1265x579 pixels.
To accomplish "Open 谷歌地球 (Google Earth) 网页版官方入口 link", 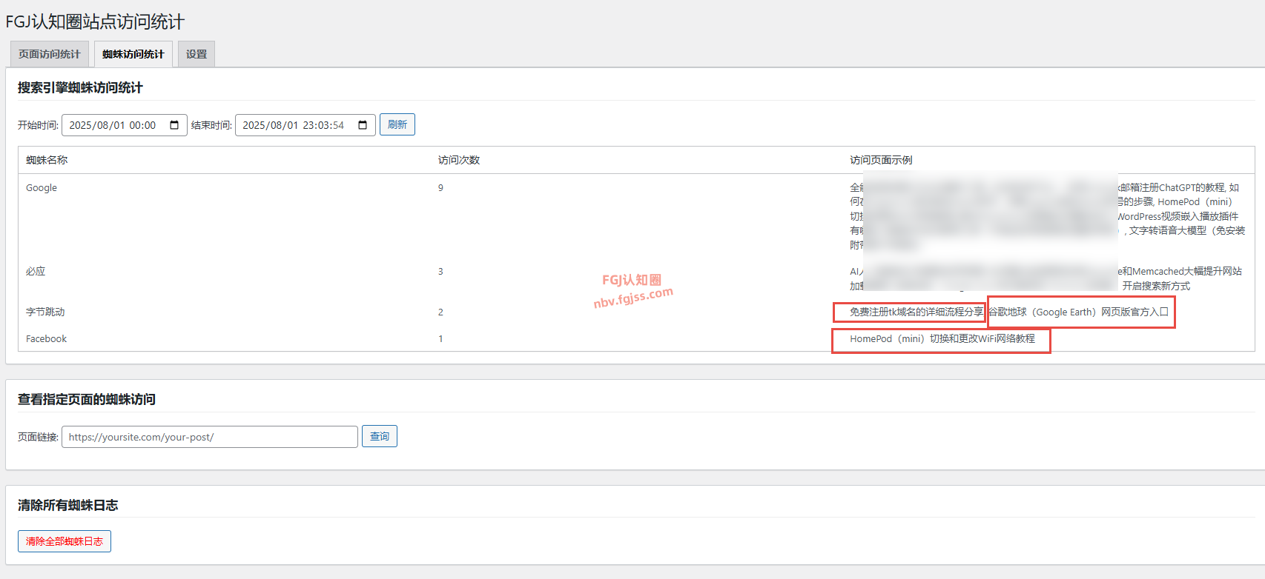I will point(1079,312).
